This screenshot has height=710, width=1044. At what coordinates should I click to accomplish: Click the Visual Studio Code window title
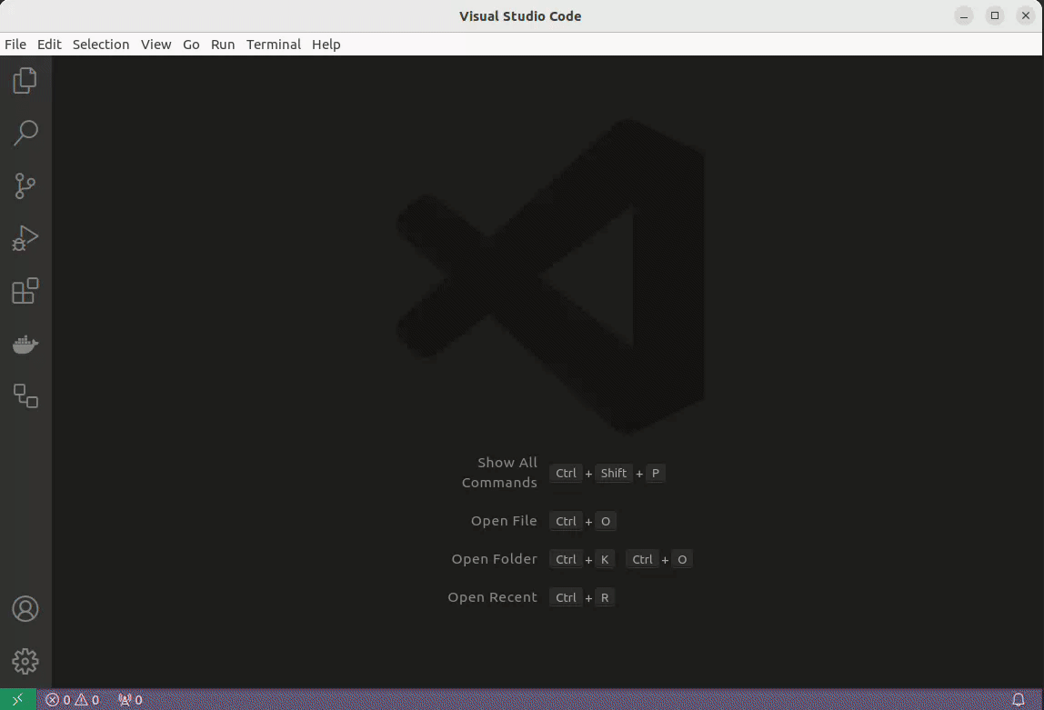(x=520, y=16)
